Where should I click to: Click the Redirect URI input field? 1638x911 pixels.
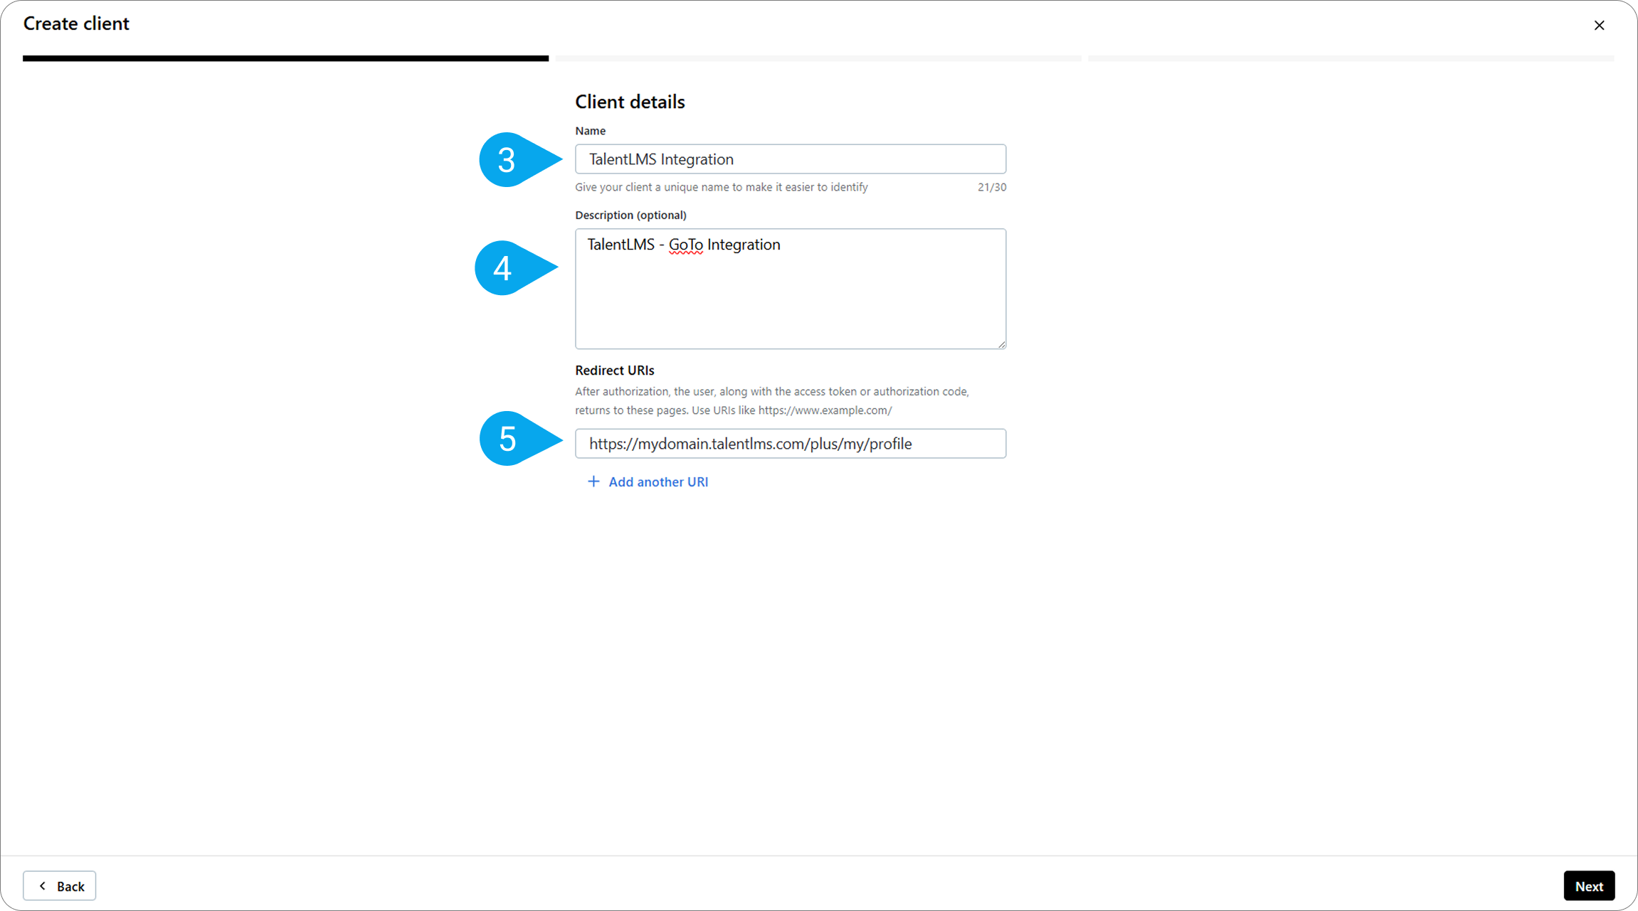pyautogui.click(x=790, y=444)
